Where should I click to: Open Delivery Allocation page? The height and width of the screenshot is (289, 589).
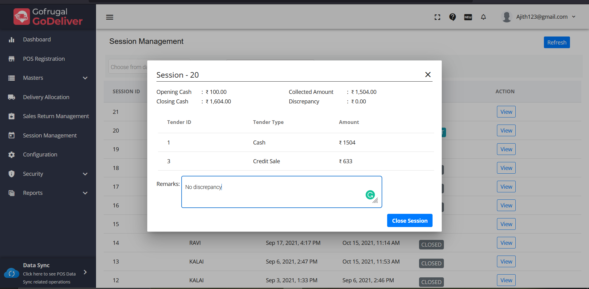[46, 97]
